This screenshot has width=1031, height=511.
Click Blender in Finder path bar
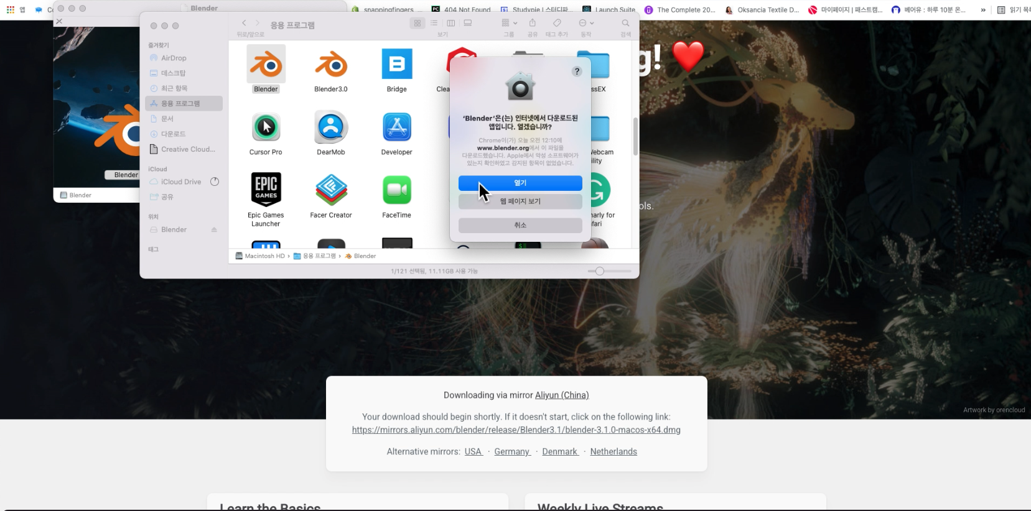coord(361,256)
